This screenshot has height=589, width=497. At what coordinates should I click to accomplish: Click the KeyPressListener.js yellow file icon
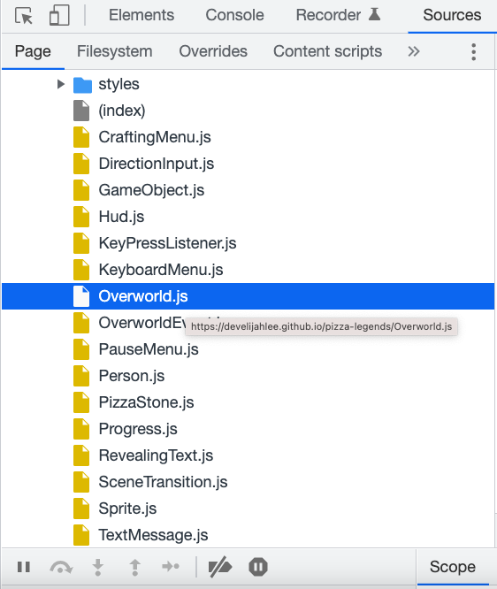(81, 243)
